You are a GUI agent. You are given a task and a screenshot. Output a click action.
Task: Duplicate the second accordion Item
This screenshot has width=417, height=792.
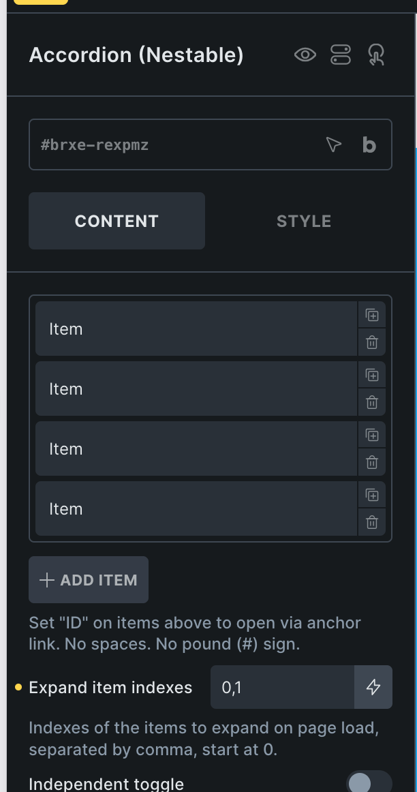tap(371, 375)
